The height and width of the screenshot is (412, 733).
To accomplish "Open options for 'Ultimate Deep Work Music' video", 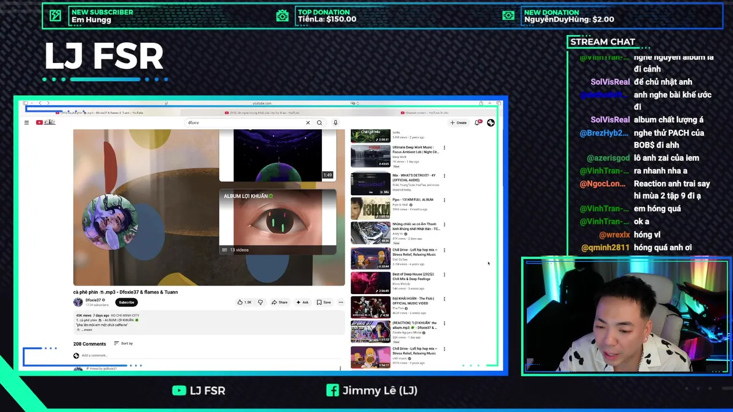I will 444,148.
